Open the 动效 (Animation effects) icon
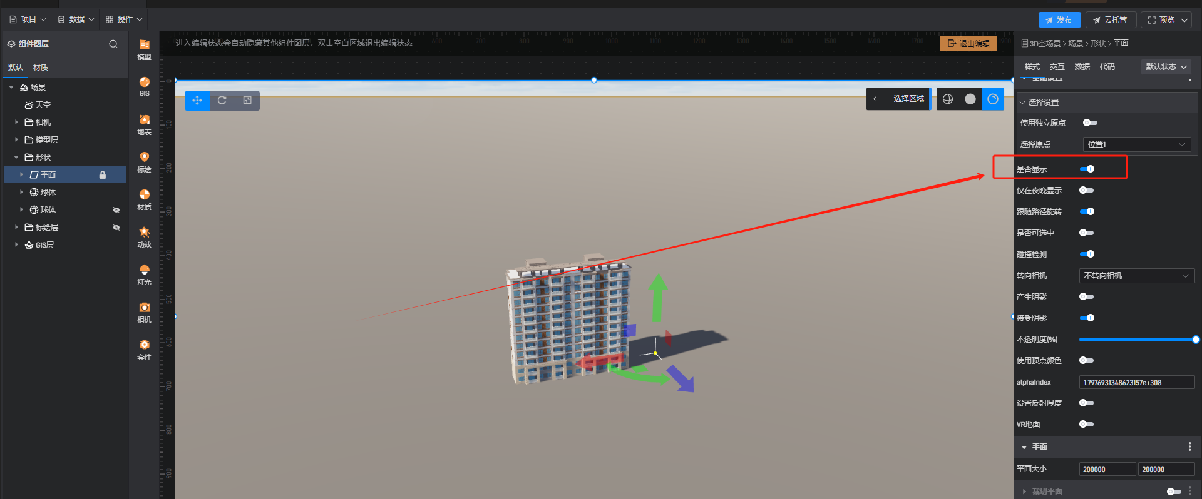Screen dimensions: 1202x499 coord(144,236)
